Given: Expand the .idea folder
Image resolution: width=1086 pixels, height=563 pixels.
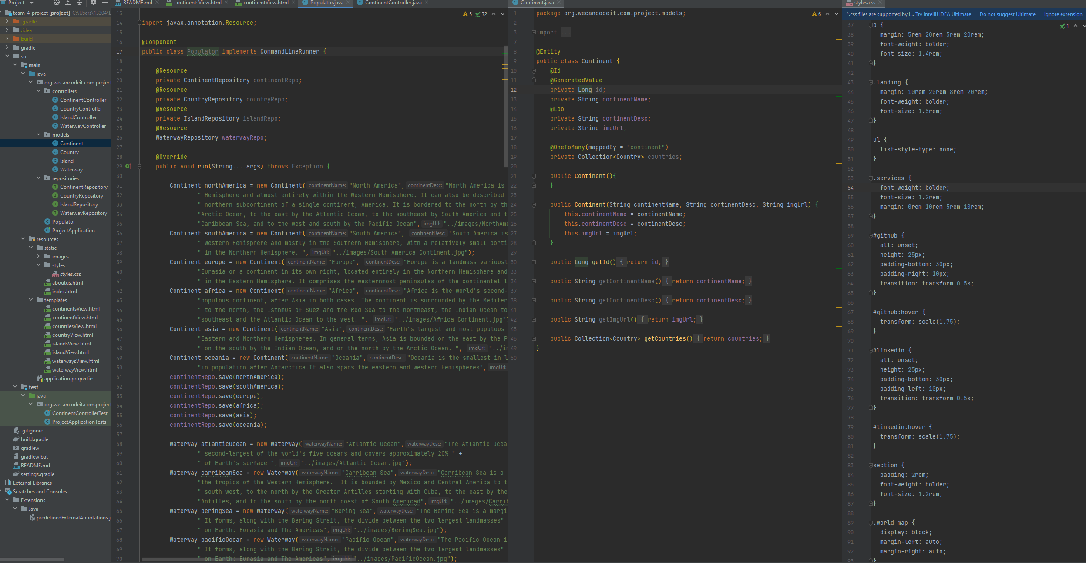Looking at the screenshot, I should [7, 30].
